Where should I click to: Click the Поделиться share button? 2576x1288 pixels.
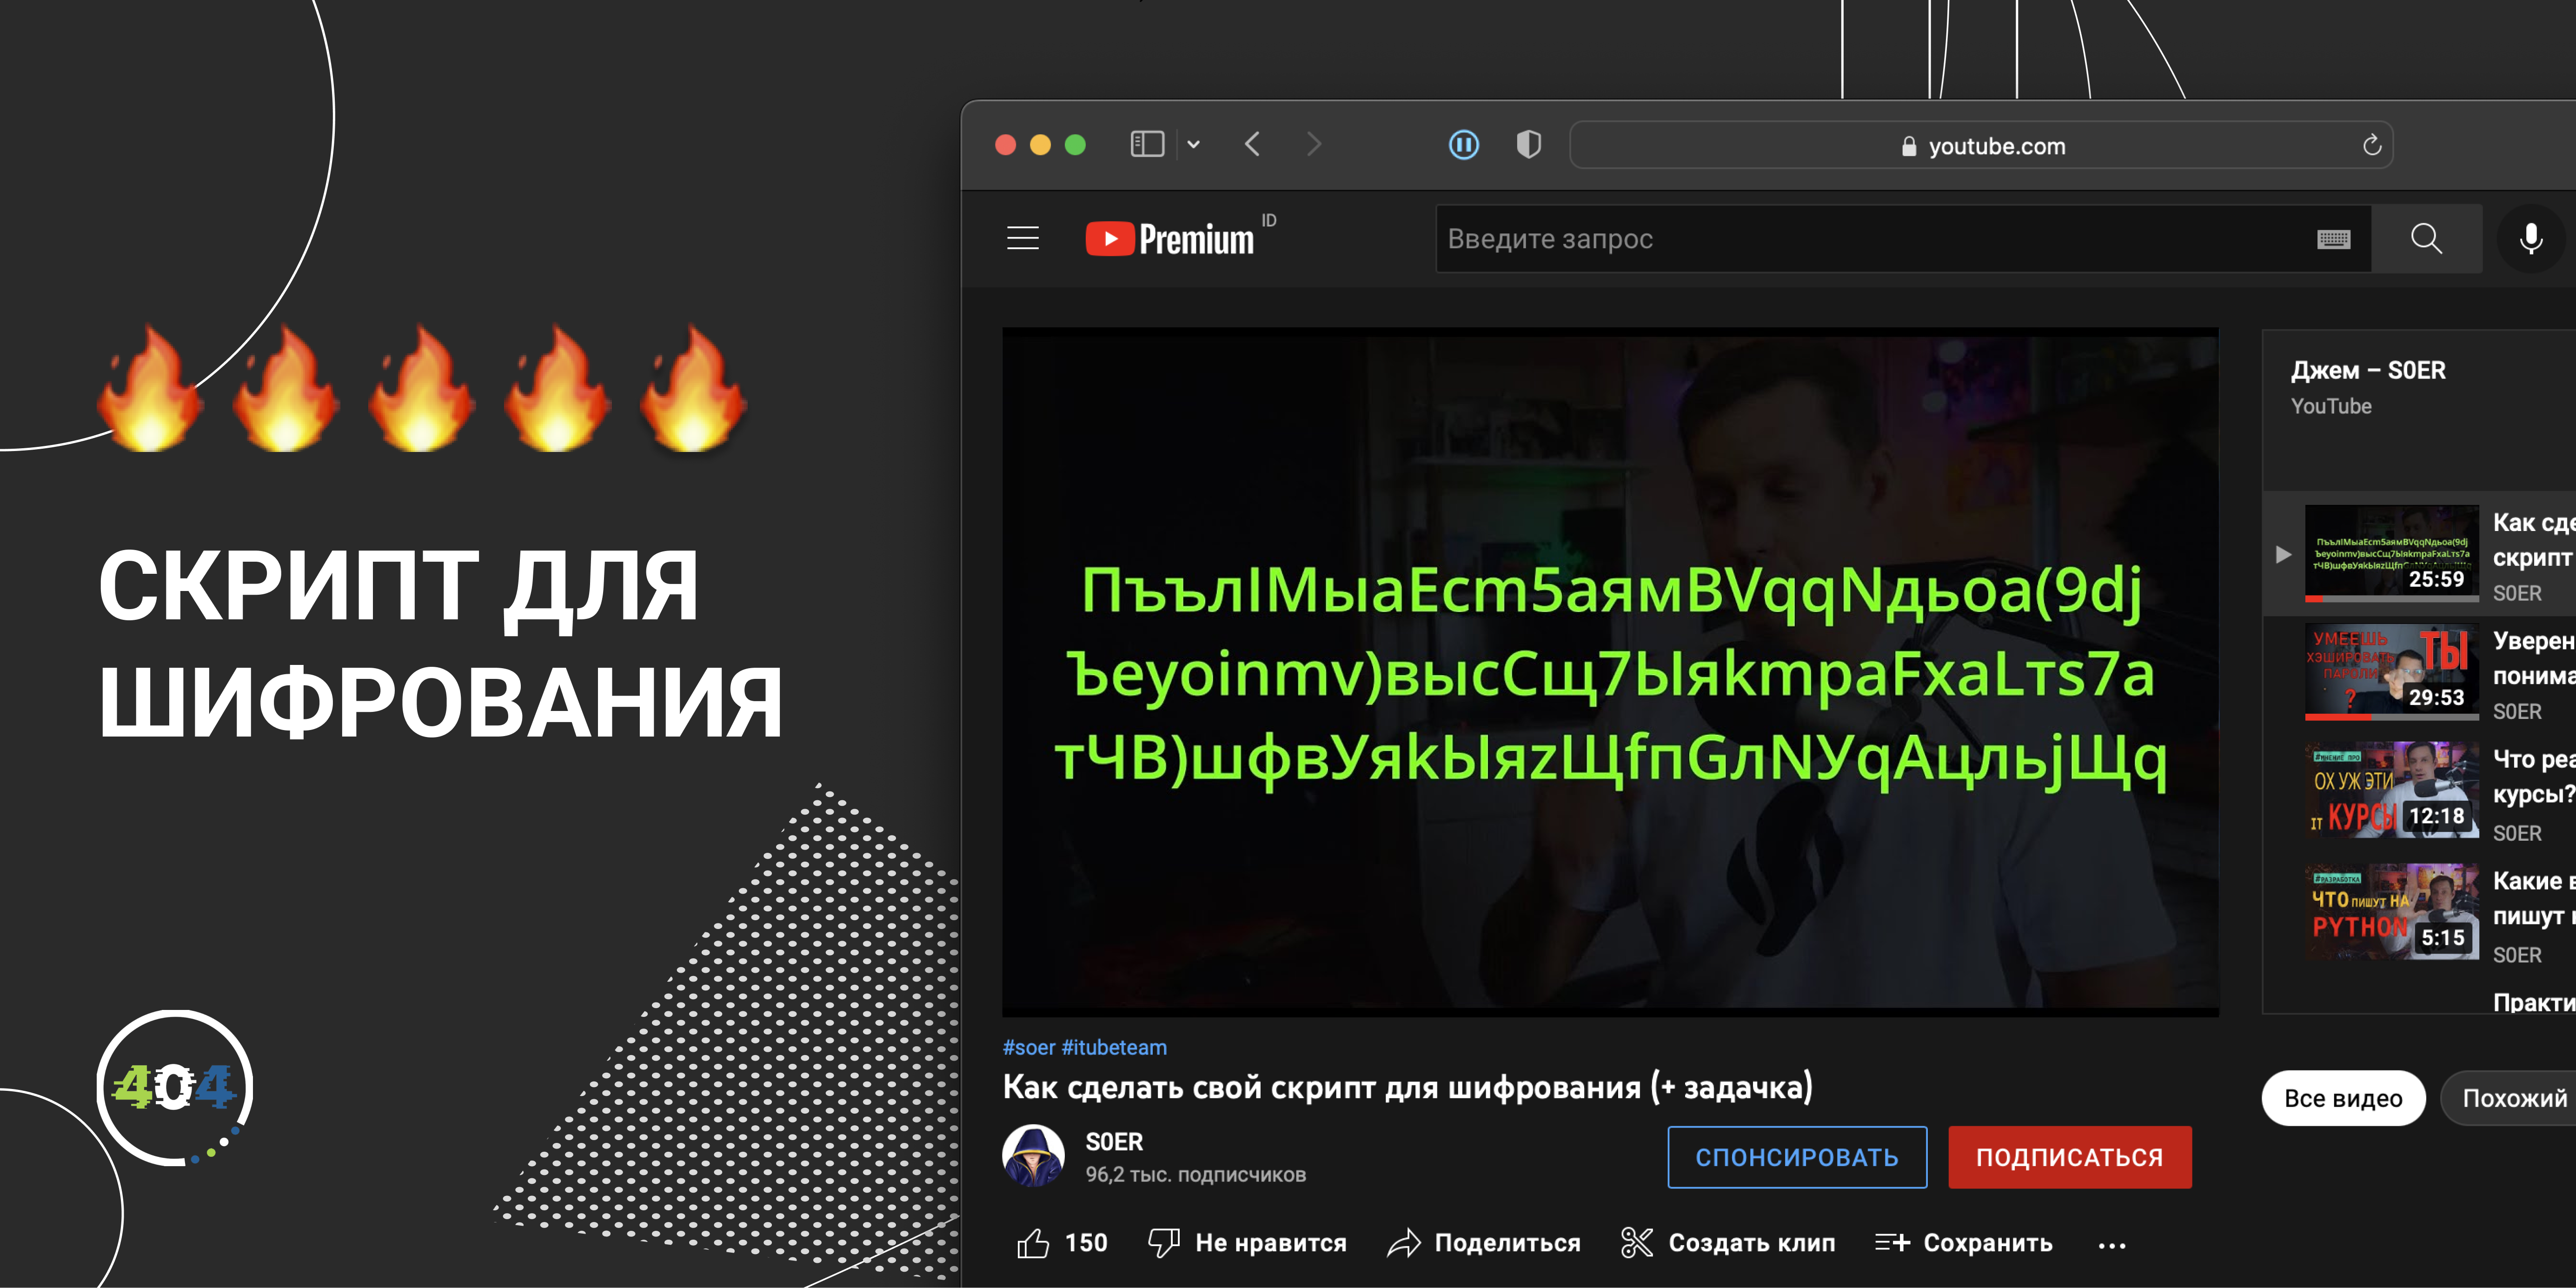1484,1243
